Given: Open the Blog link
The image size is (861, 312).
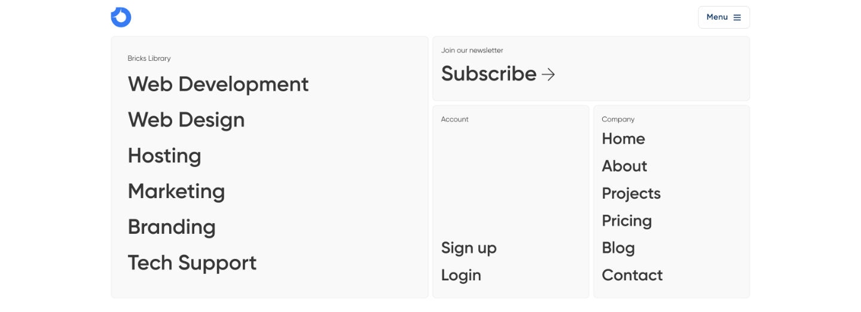Looking at the screenshot, I should click(x=618, y=248).
